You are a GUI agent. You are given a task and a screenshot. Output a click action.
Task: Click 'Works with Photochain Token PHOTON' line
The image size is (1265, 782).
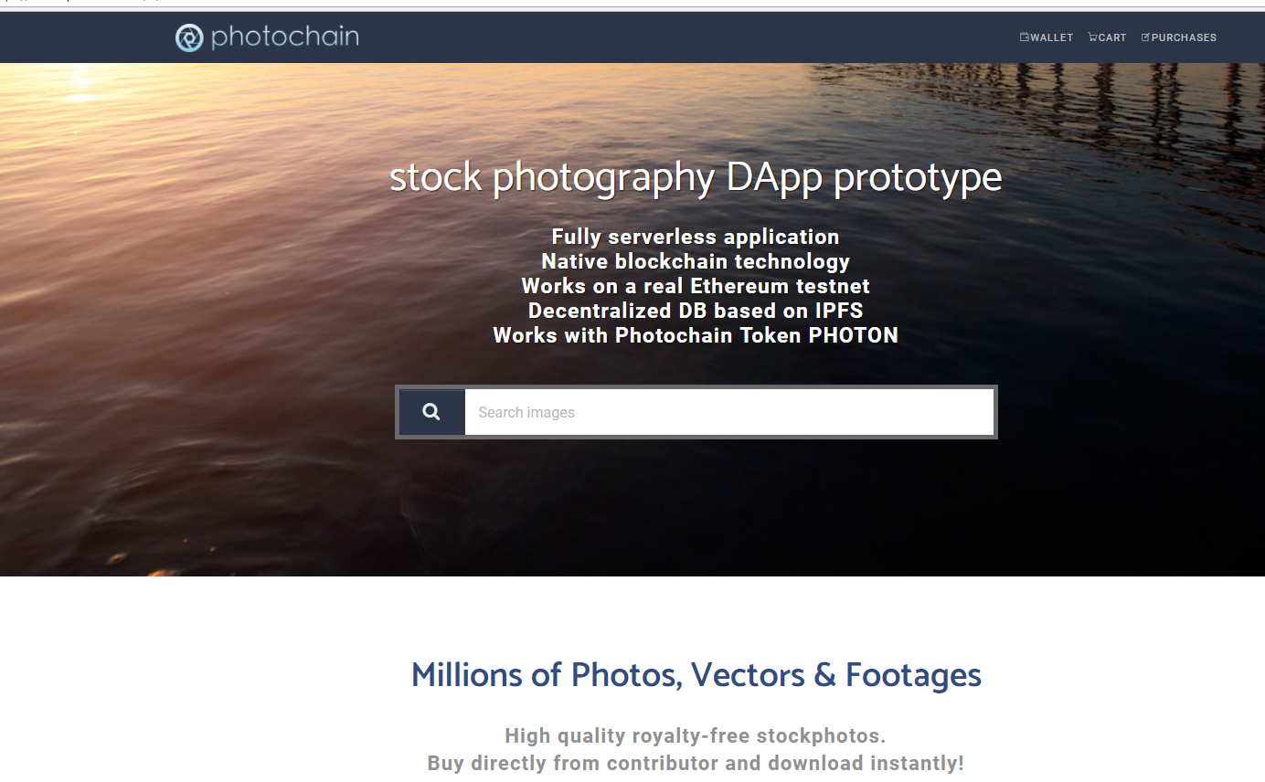(696, 335)
